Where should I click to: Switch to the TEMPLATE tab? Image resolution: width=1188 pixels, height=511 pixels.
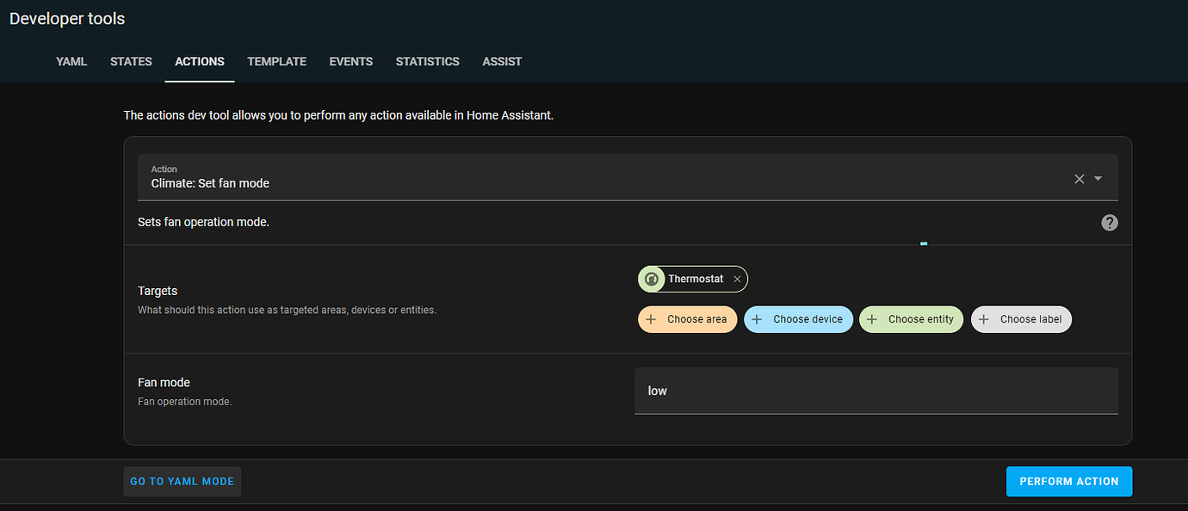[x=276, y=61]
